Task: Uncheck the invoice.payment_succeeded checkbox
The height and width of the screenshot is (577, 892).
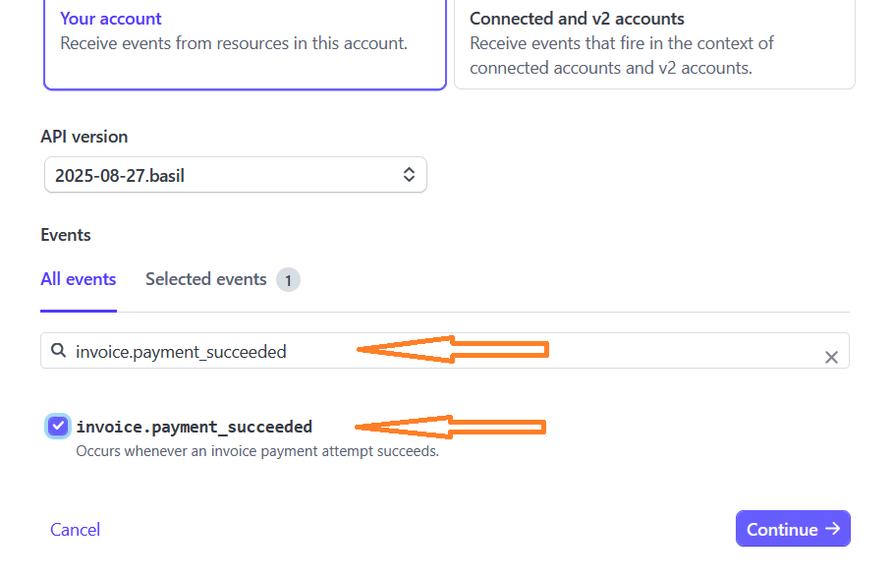Action: click(57, 427)
